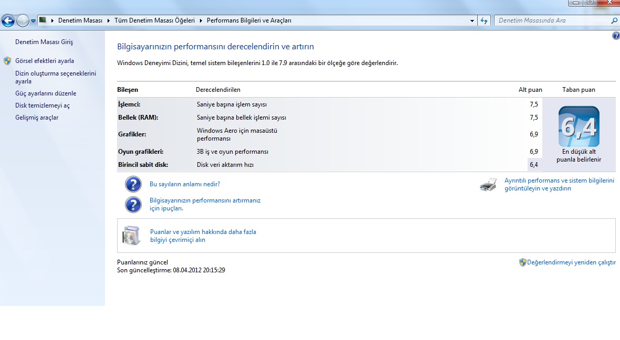Click the 6,4 base score badge
Viewport: 620px width, 340px height.
579,126
